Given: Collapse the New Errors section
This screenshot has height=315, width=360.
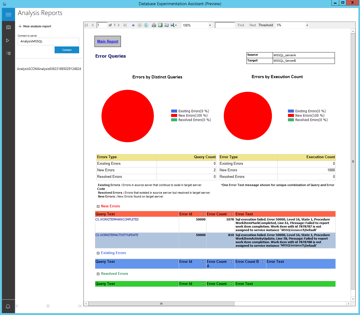Looking at the screenshot, I should click(98, 207).
